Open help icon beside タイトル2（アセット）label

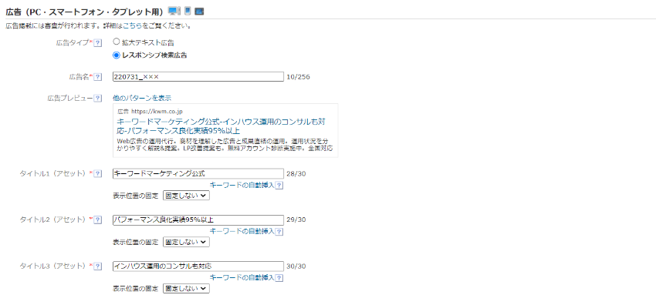[x=98, y=220]
